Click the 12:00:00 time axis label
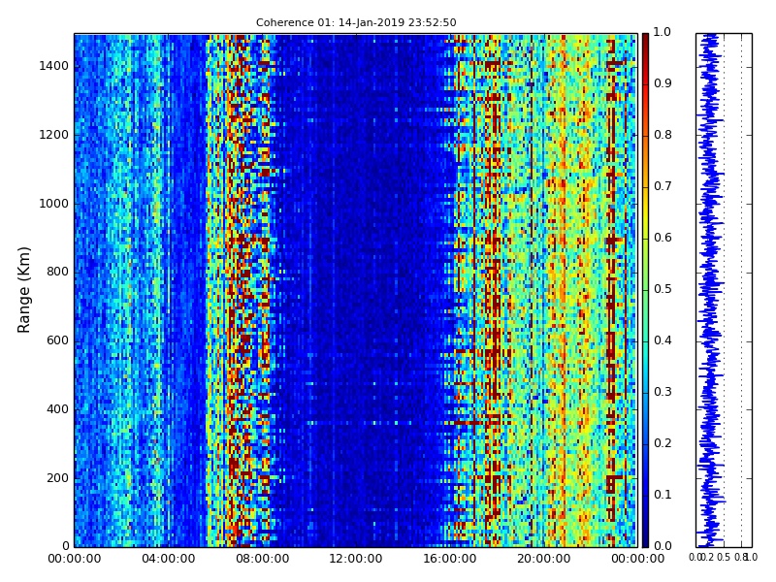The height and width of the screenshot is (582, 776). [356, 559]
